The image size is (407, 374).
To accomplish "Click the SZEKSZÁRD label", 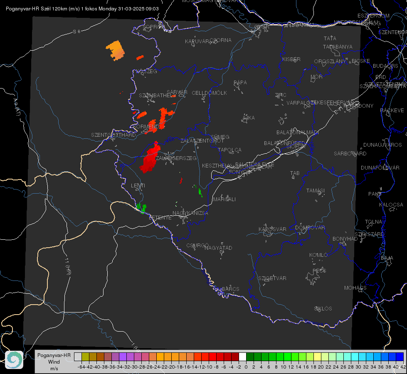I will point(369,234).
